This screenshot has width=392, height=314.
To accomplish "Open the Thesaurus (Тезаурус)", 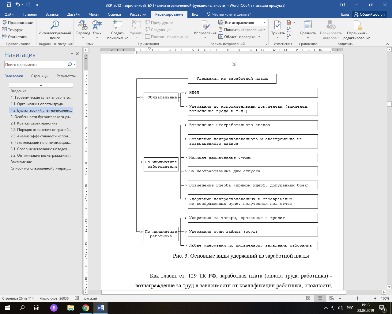I will [13, 30].
